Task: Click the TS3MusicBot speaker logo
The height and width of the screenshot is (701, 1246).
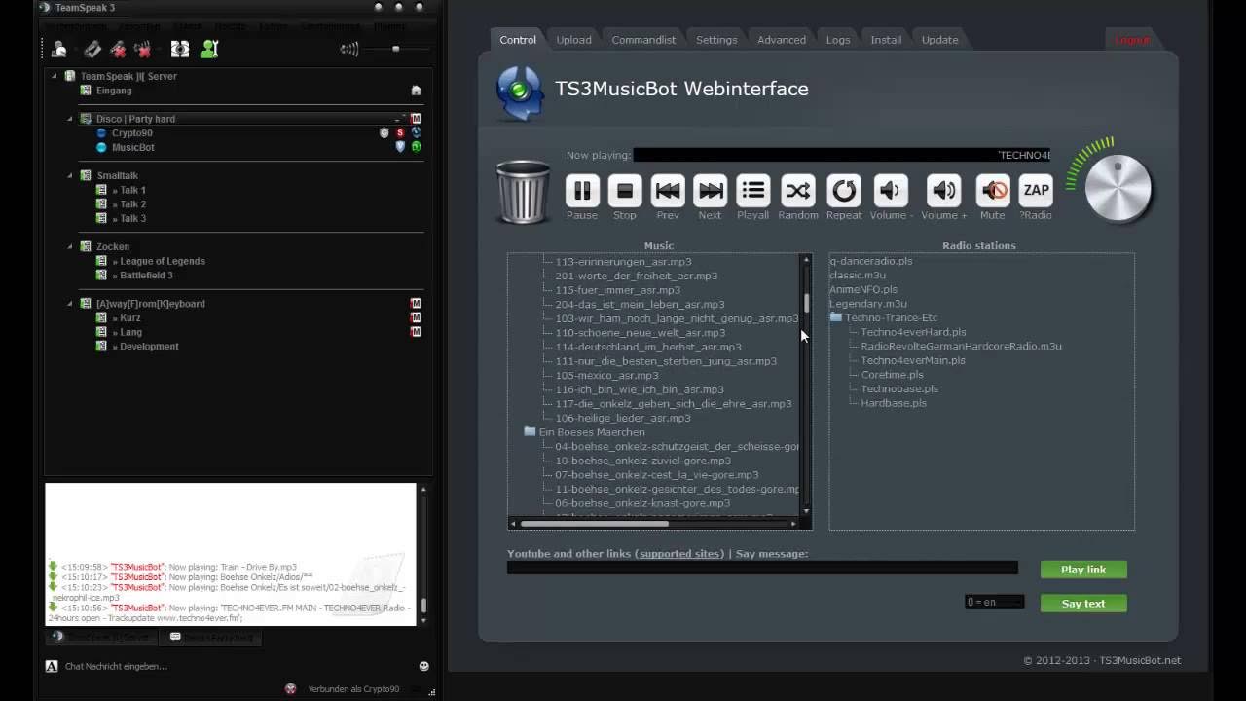Action: (520, 92)
